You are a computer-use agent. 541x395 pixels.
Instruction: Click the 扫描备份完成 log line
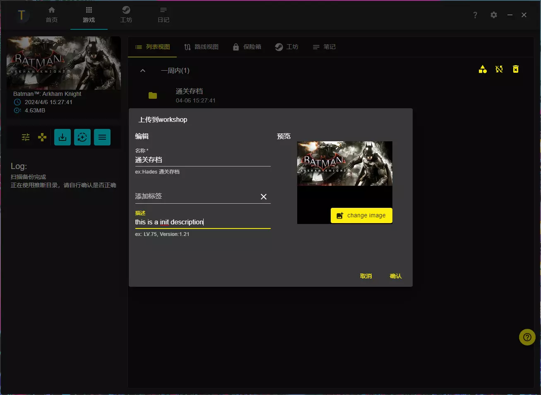[29, 177]
